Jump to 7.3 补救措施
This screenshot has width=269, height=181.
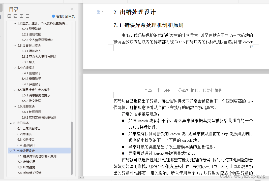(26, 167)
